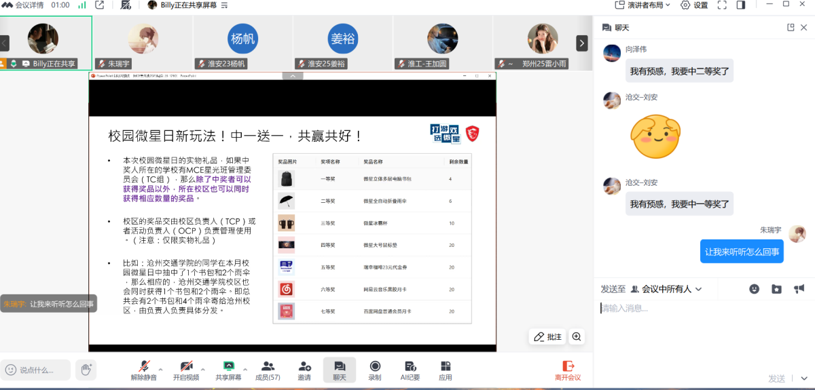Click the zoom magnifier next to 批注
815x390 pixels.
point(577,336)
